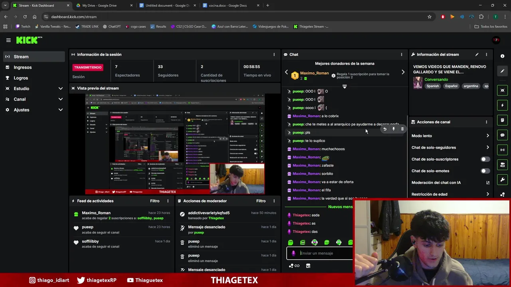Viewport: 511px width, 287px height.
Task: Undo action on pueep's pls message
Action: (385, 129)
